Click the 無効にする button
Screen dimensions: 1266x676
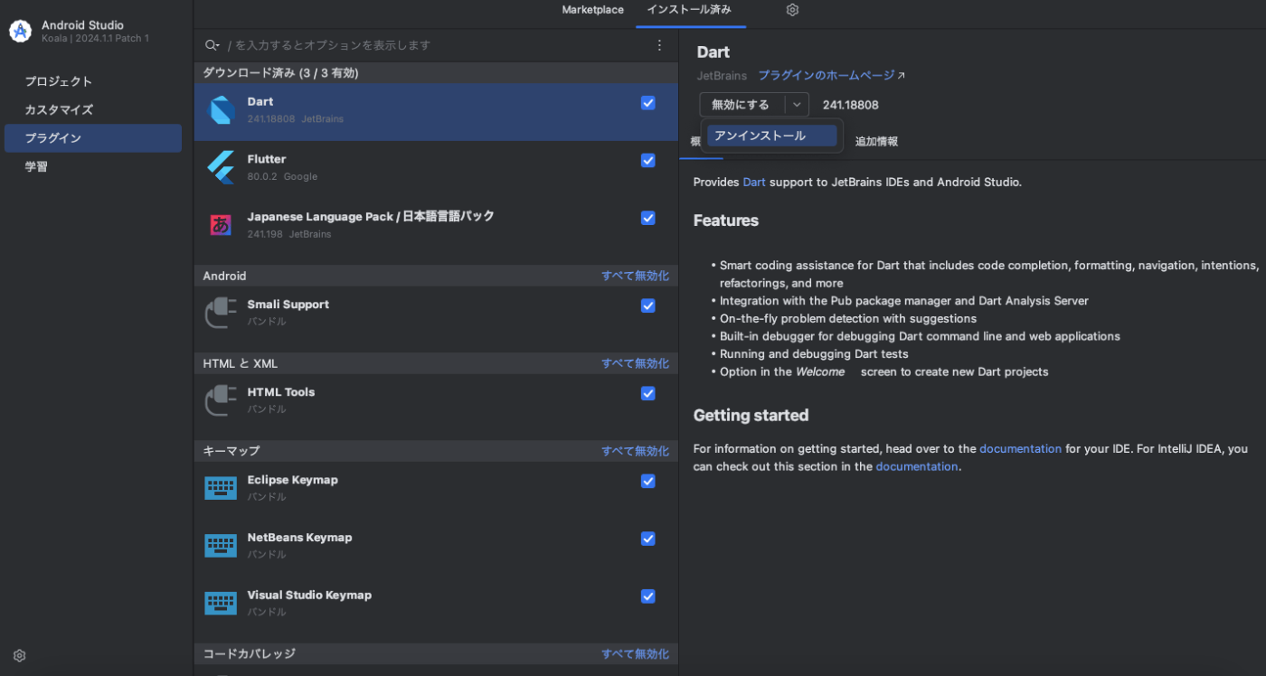pyautogui.click(x=742, y=105)
